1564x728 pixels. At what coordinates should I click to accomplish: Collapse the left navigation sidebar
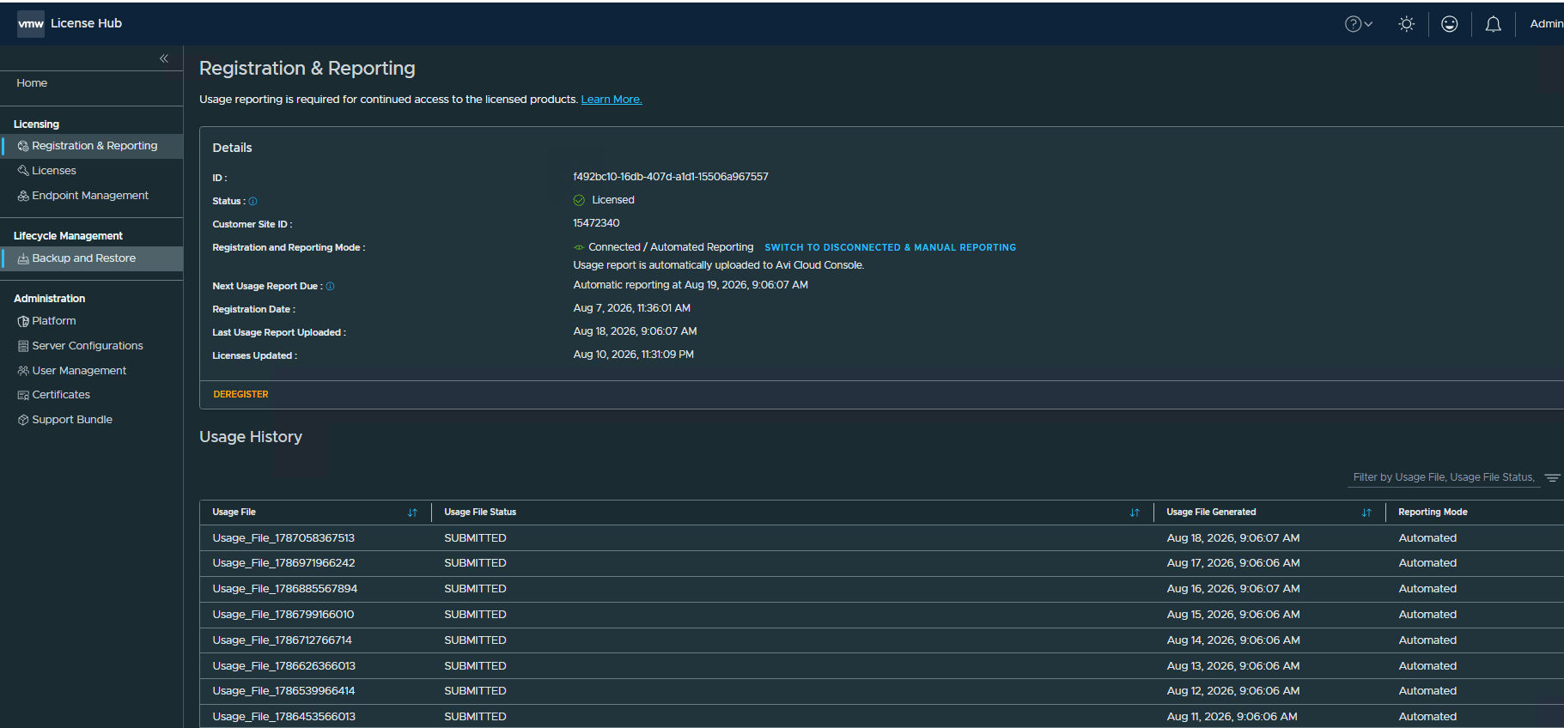point(164,58)
